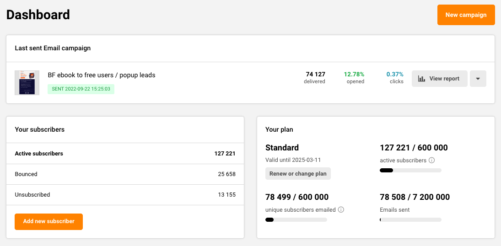This screenshot has width=501, height=246.
Task: Click the unique subscribers emailed progress bar
Action: (296, 220)
